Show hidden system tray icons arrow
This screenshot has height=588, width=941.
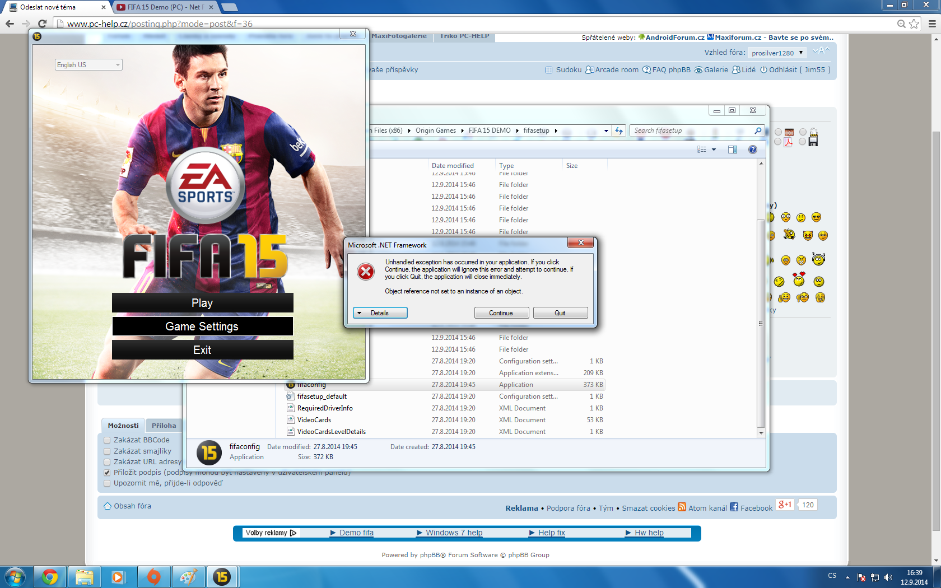pos(847,577)
